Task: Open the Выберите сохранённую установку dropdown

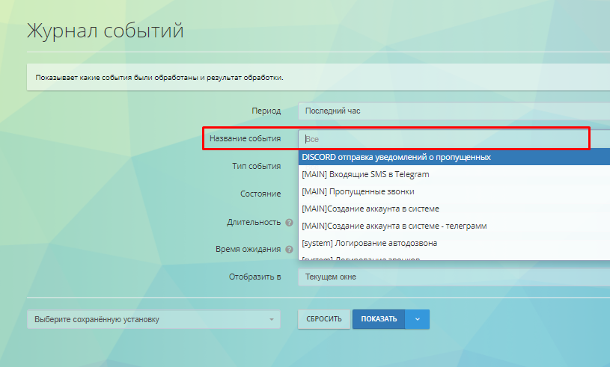Action: pyautogui.click(x=153, y=320)
